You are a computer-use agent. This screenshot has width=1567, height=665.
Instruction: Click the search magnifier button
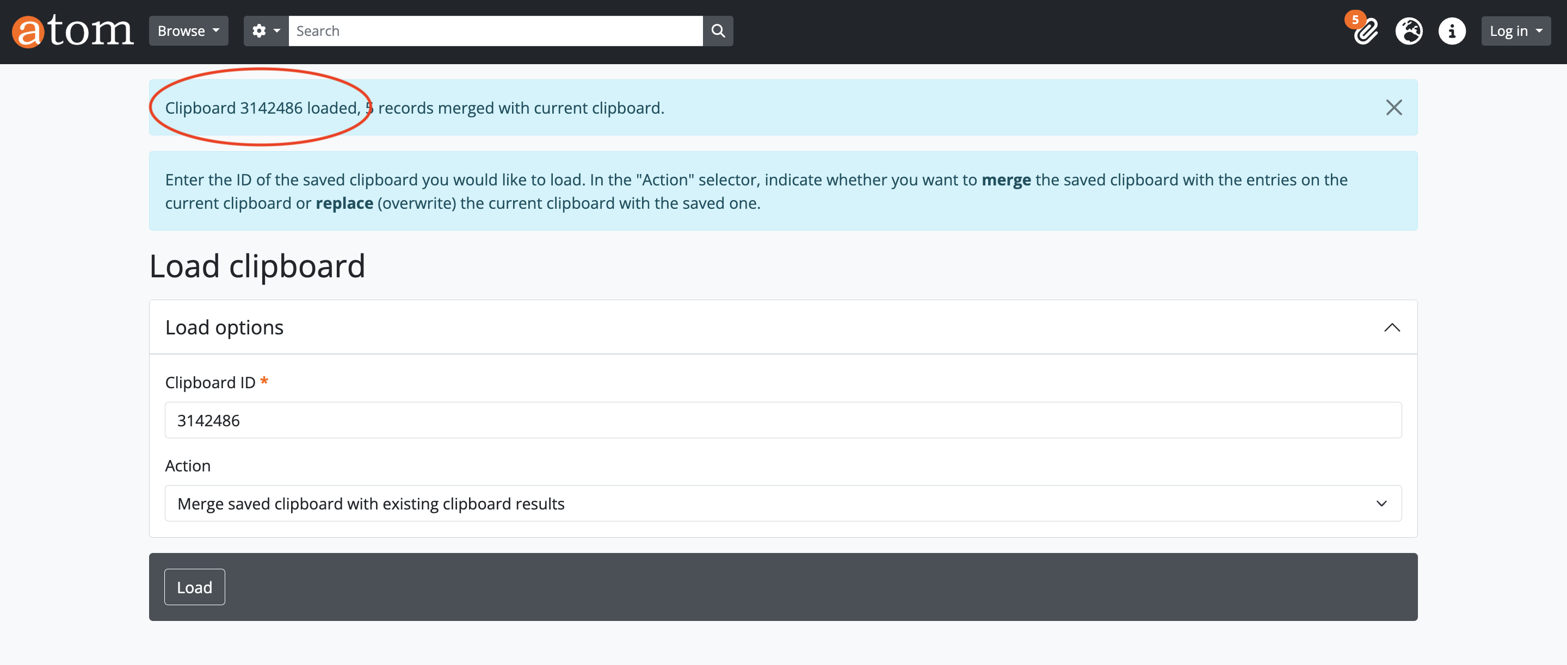[718, 31]
